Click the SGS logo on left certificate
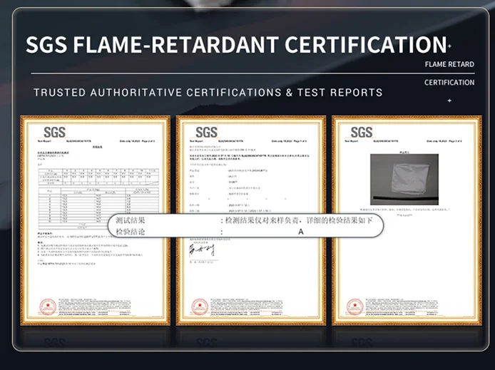495x370 pixels. [55, 133]
